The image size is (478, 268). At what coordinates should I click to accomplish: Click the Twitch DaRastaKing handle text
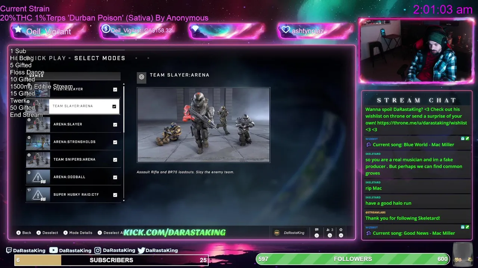(x=29, y=251)
